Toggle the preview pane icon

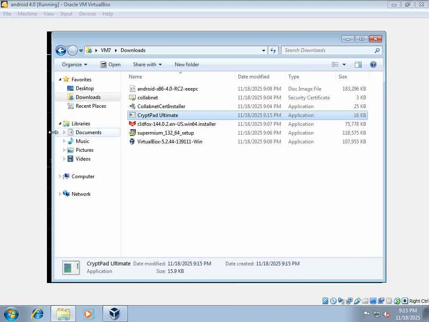pos(358,65)
